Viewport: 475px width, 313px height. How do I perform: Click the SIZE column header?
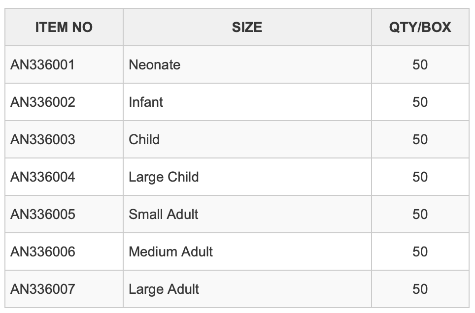tap(247, 27)
